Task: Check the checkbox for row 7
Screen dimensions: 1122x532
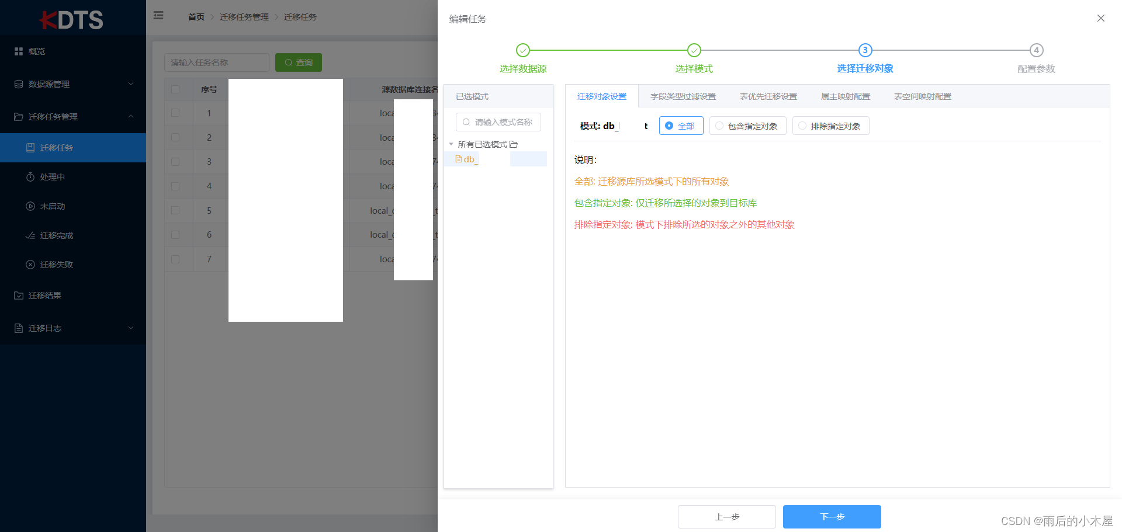Action: pyautogui.click(x=175, y=259)
